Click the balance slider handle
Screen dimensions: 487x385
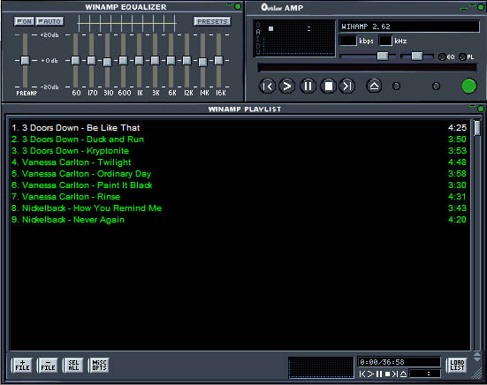[417, 57]
